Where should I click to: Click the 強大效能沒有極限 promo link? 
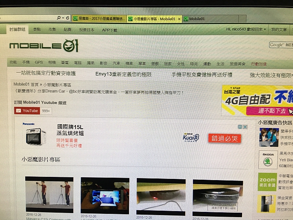[271, 75]
